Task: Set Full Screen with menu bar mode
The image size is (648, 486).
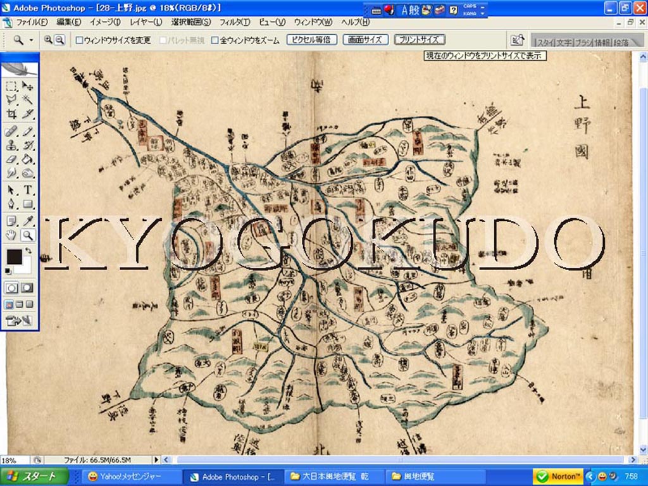Action: tap(19, 304)
